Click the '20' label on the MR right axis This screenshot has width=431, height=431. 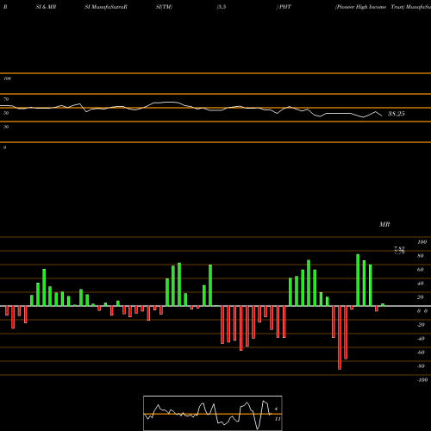tap(421, 297)
